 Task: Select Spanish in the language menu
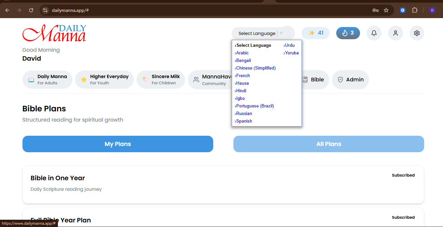point(244,121)
